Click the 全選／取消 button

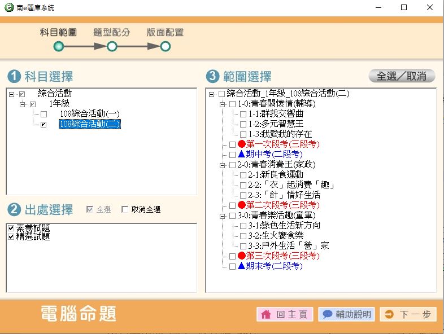401,76
